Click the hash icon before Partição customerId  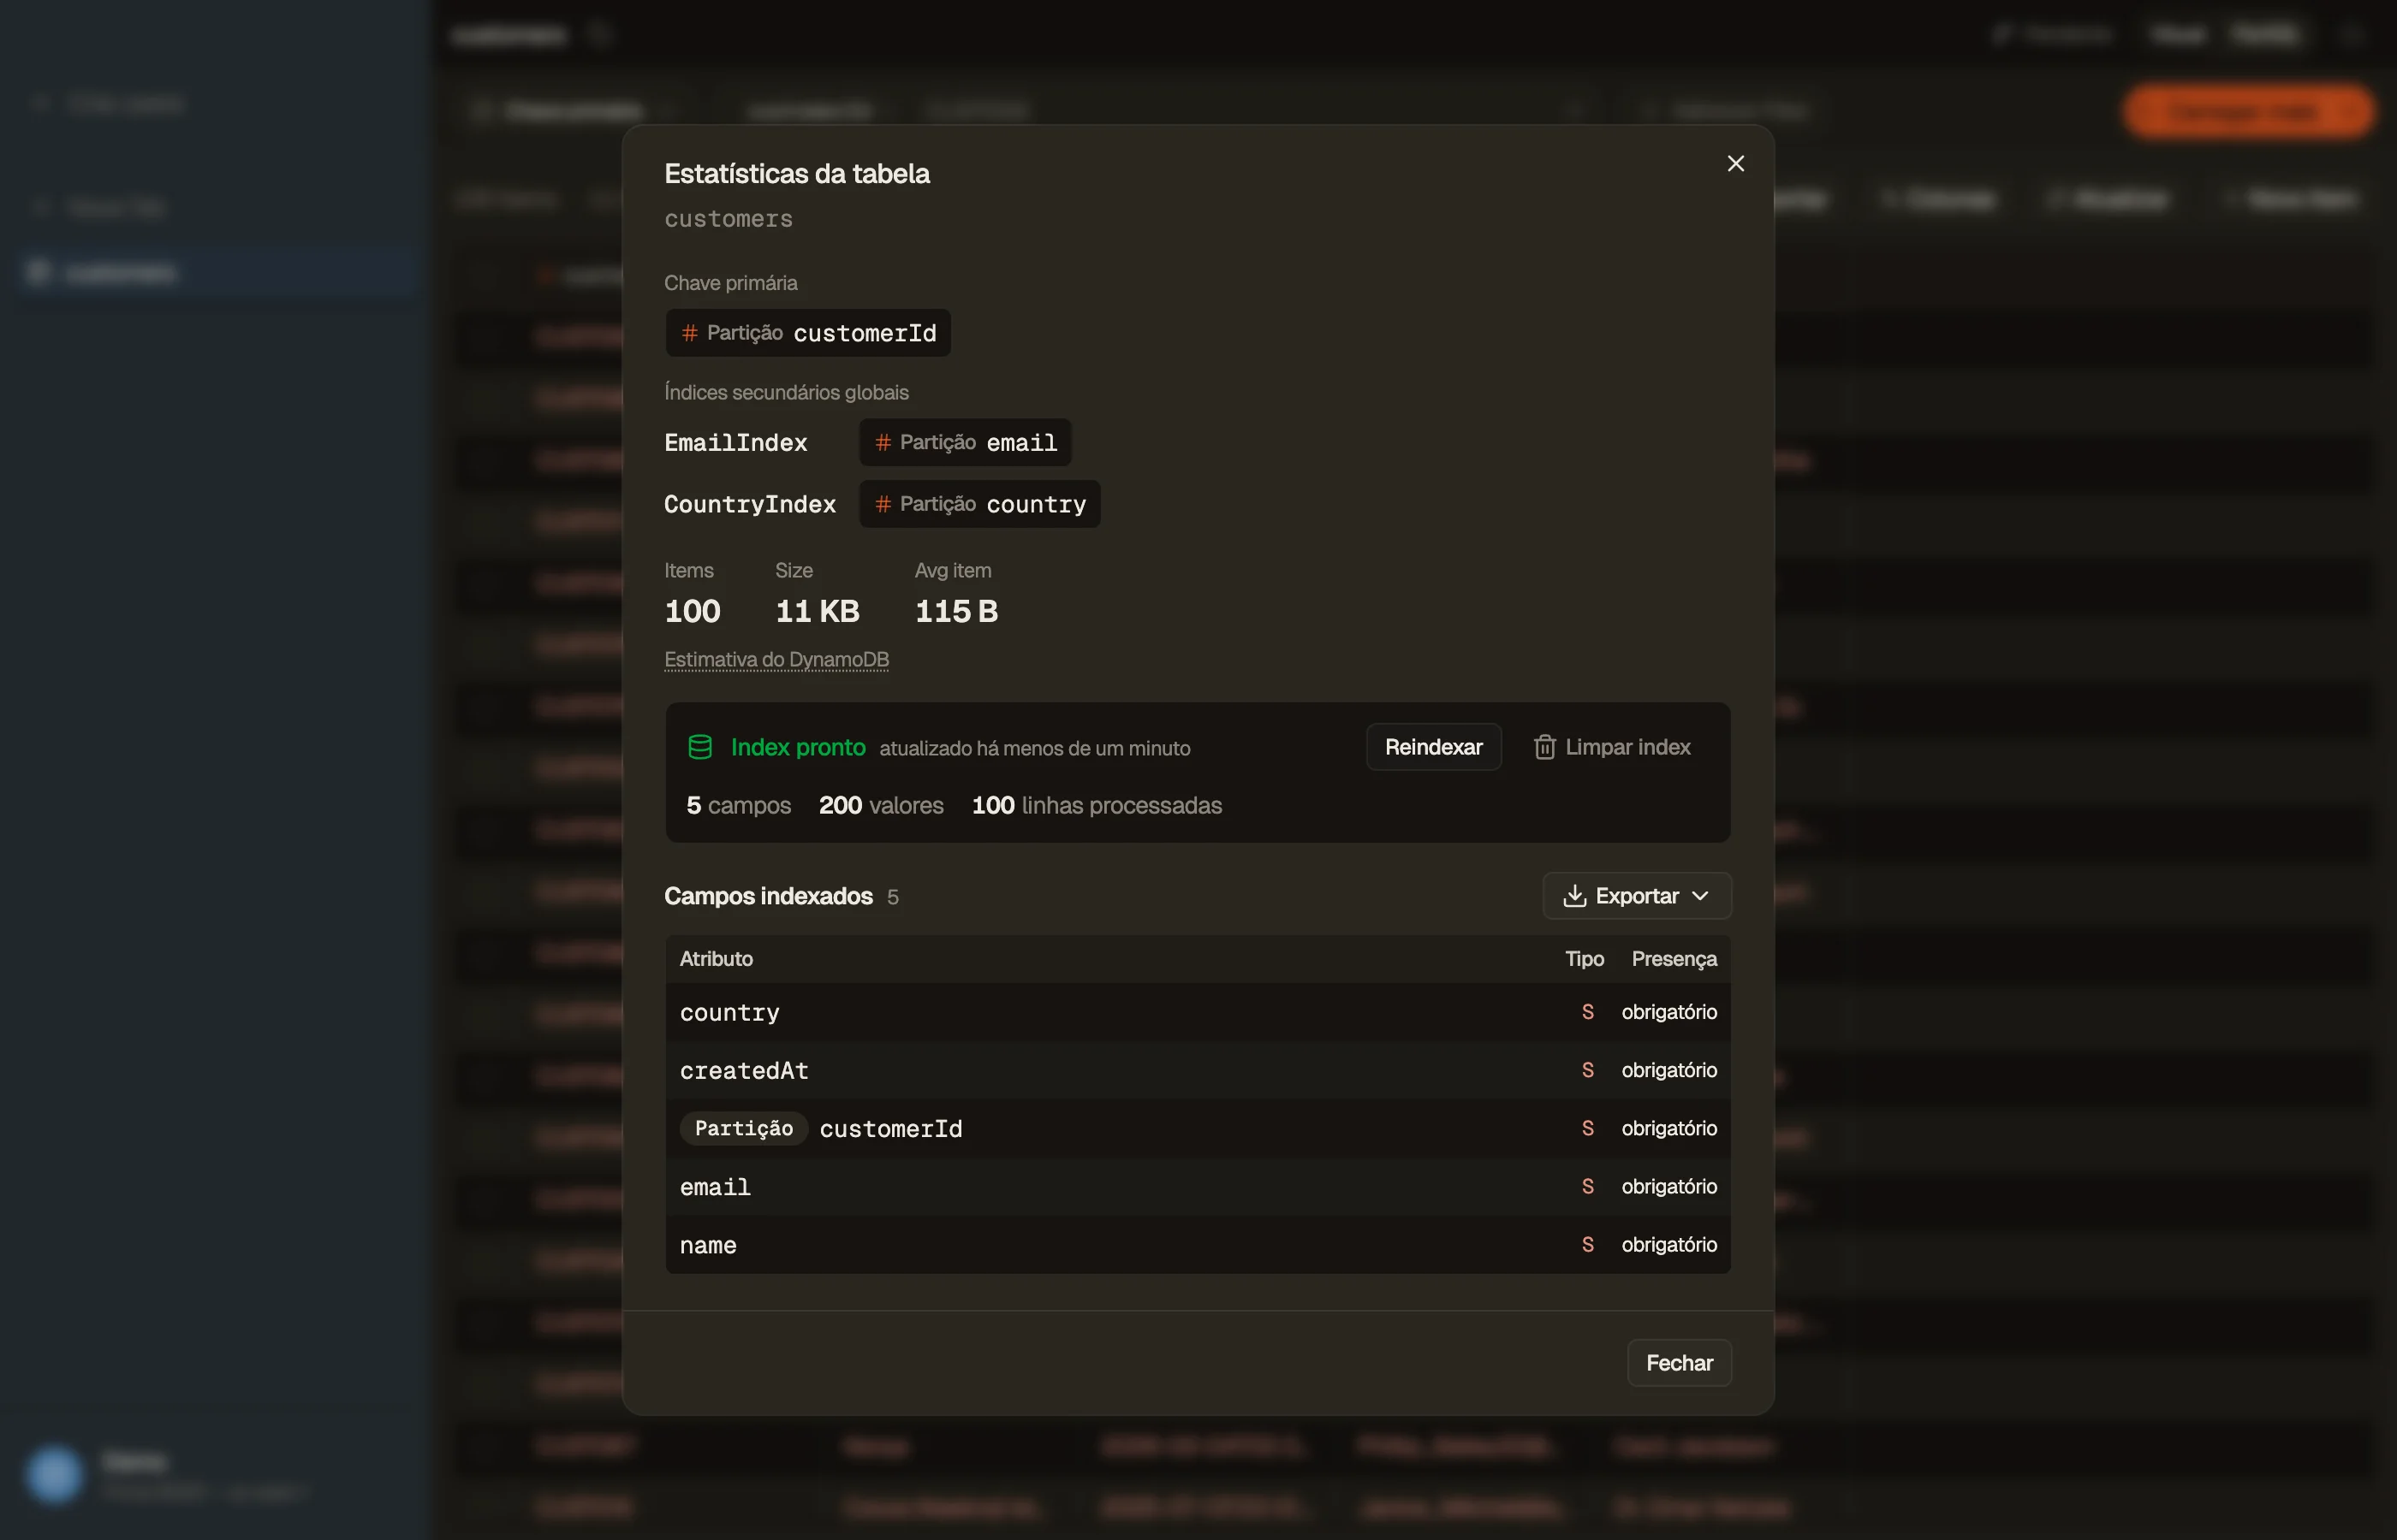689,333
